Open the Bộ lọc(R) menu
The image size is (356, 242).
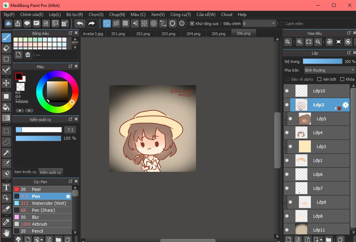pyautogui.click(x=74, y=15)
